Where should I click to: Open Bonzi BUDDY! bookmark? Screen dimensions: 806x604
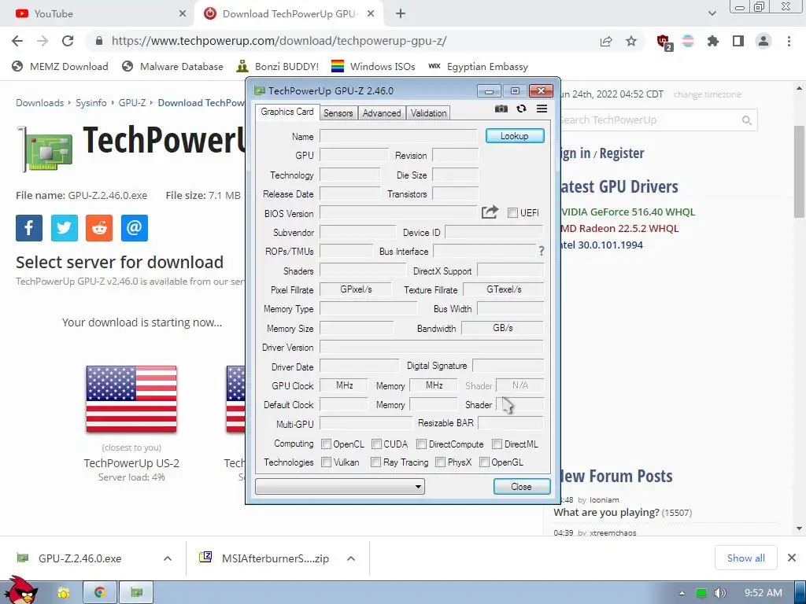(278, 67)
